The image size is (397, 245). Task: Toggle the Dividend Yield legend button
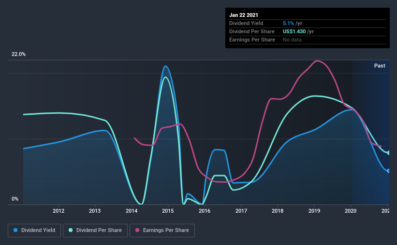tap(34, 231)
